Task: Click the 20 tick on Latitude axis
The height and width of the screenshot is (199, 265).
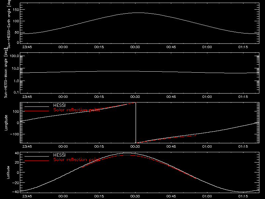Action: 17,162
